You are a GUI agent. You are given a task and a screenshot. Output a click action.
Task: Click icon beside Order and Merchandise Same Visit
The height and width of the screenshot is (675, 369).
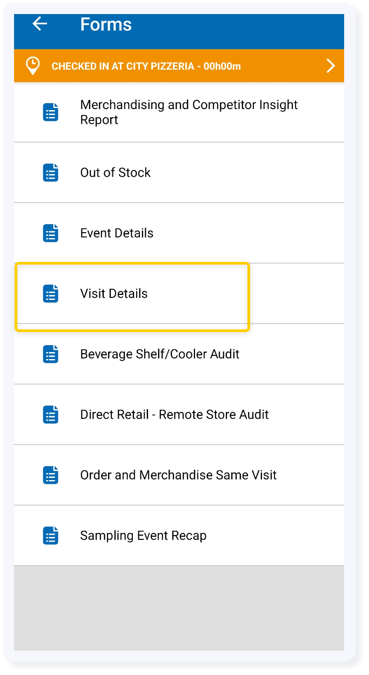pyautogui.click(x=51, y=475)
